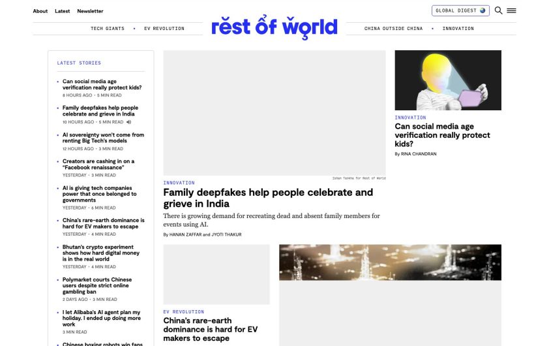
Task: Open story Bhutan's crypto experiment
Action: click(101, 253)
